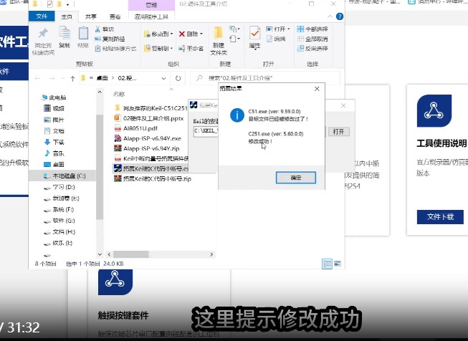
Task: Open the 文件 ribbon tab
Action: pyautogui.click(x=42, y=16)
